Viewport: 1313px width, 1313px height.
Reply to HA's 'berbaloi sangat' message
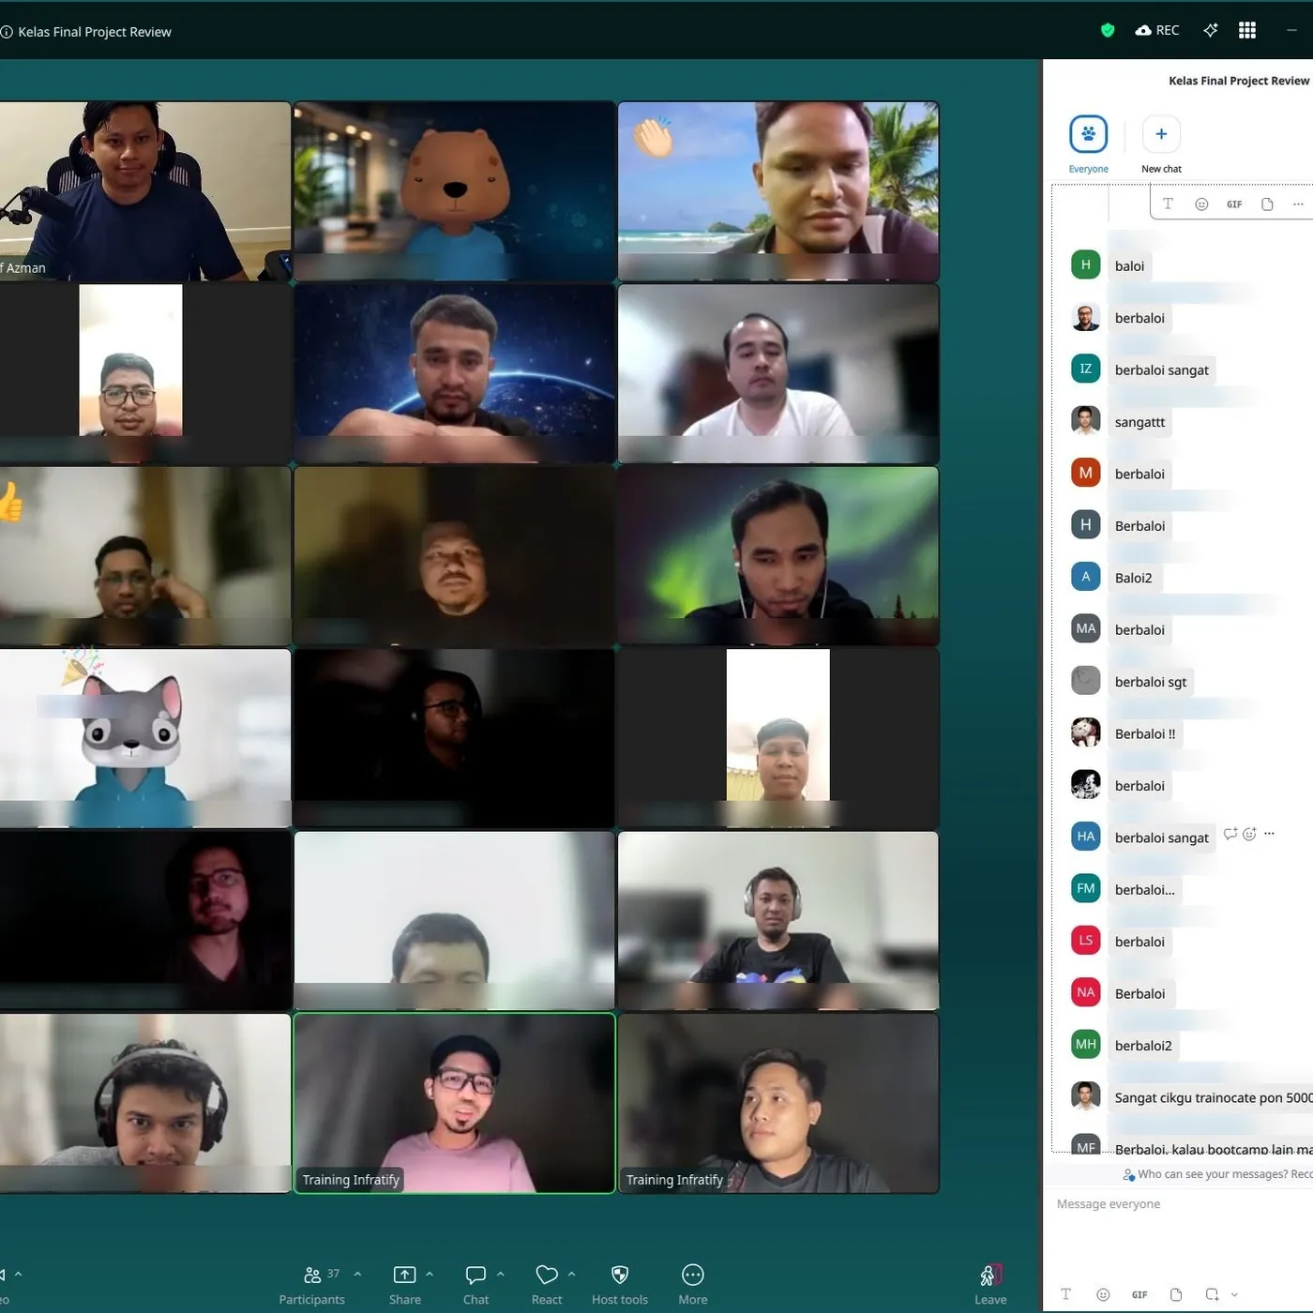coord(1230,834)
